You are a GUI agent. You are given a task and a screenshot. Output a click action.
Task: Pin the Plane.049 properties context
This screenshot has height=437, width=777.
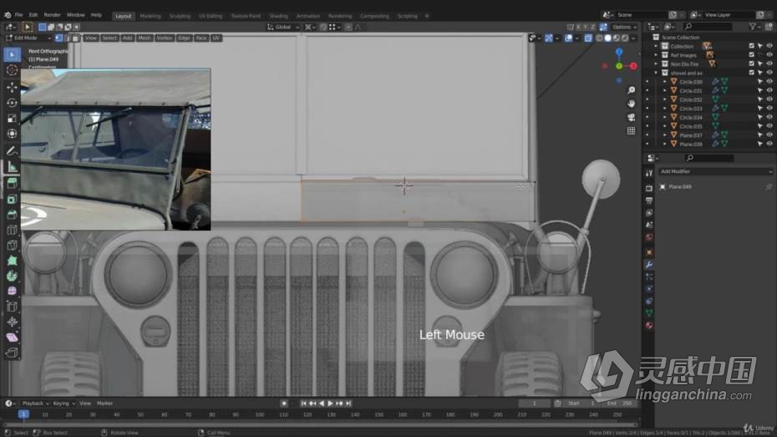[x=769, y=187]
